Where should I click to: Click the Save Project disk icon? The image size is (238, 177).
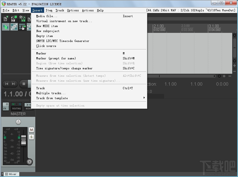[x=22, y=19]
